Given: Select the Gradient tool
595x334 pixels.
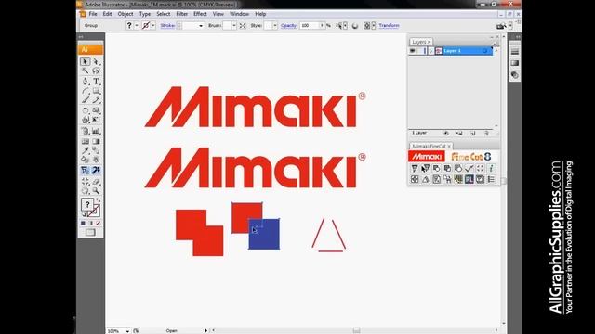Looking at the screenshot, I should (96, 141).
